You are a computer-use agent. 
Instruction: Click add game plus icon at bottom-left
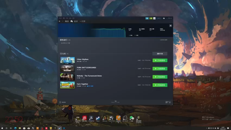(x=60, y=102)
